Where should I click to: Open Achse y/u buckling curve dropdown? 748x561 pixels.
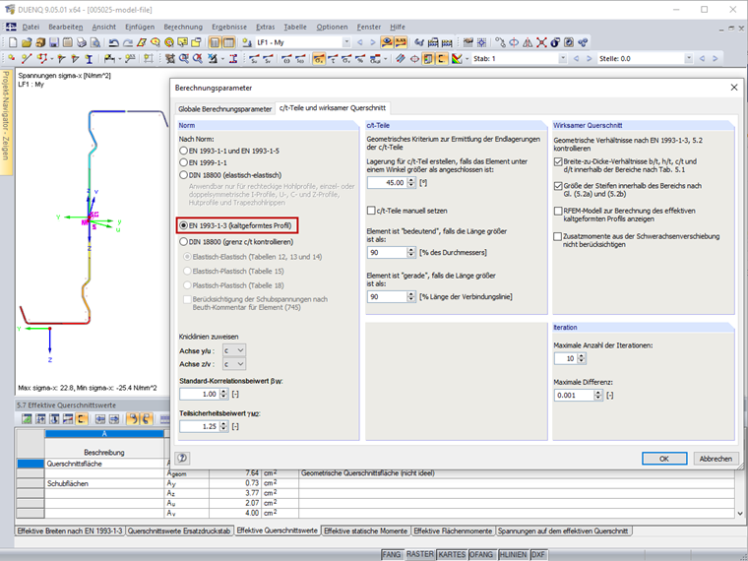pyautogui.click(x=234, y=350)
